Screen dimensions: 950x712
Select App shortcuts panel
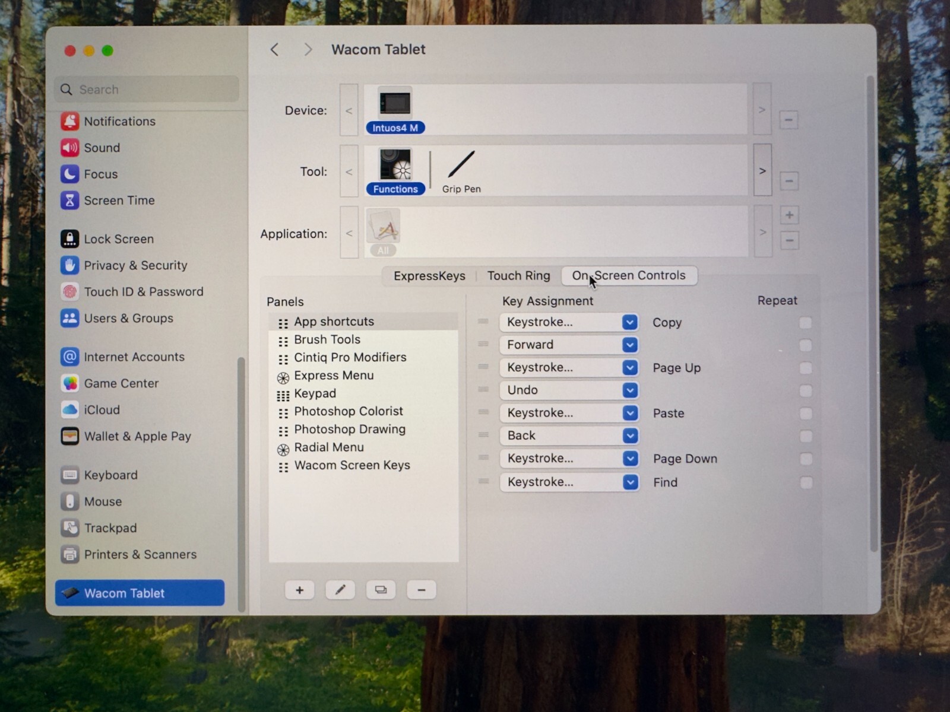[363, 322]
